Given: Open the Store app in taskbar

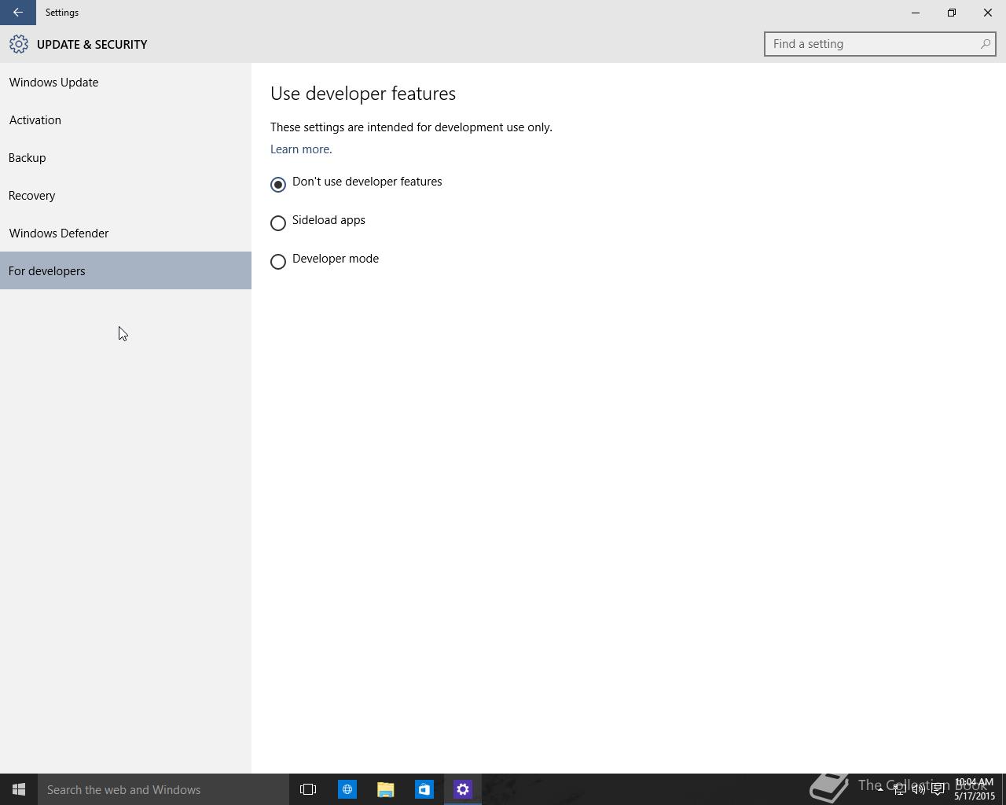Looking at the screenshot, I should [x=424, y=789].
